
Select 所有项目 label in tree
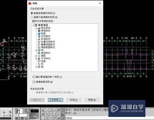pyautogui.click(x=43, y=25)
